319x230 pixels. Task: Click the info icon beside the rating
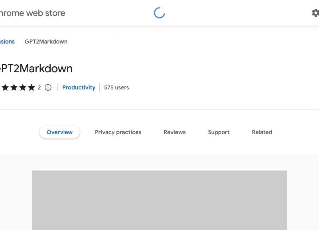click(48, 87)
